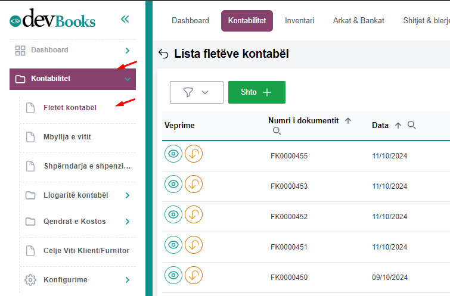Search the Numri i dokumentit column
Image resolution: width=450 pixels, height=296 pixels.
277,131
